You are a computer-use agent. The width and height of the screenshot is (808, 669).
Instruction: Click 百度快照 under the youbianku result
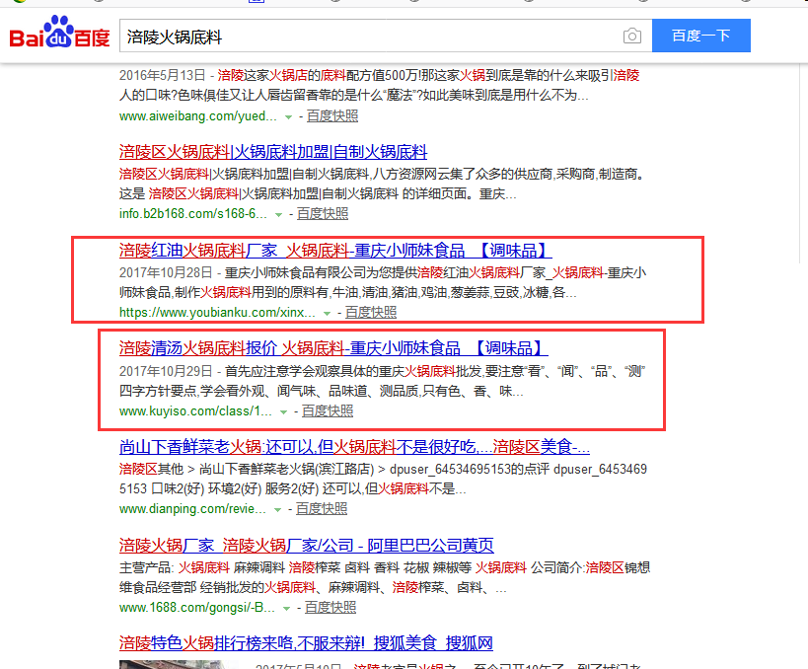[x=370, y=312]
